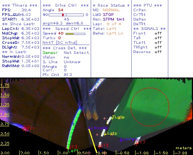This screenshot has height=155, width=193.
Task: Click the Timers panel header
Action: (x=20, y=5)
